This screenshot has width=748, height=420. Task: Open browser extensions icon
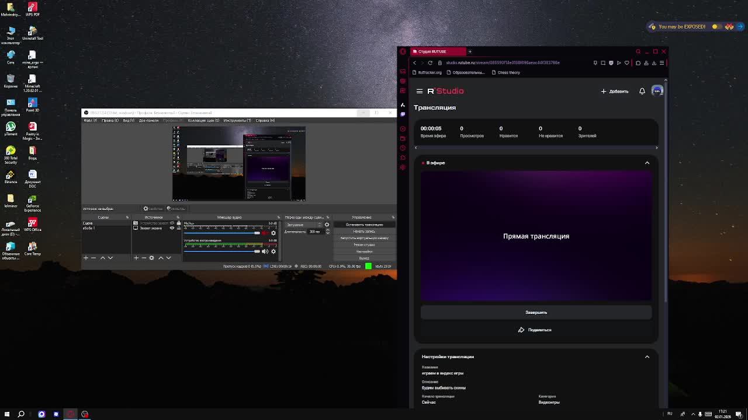click(638, 63)
